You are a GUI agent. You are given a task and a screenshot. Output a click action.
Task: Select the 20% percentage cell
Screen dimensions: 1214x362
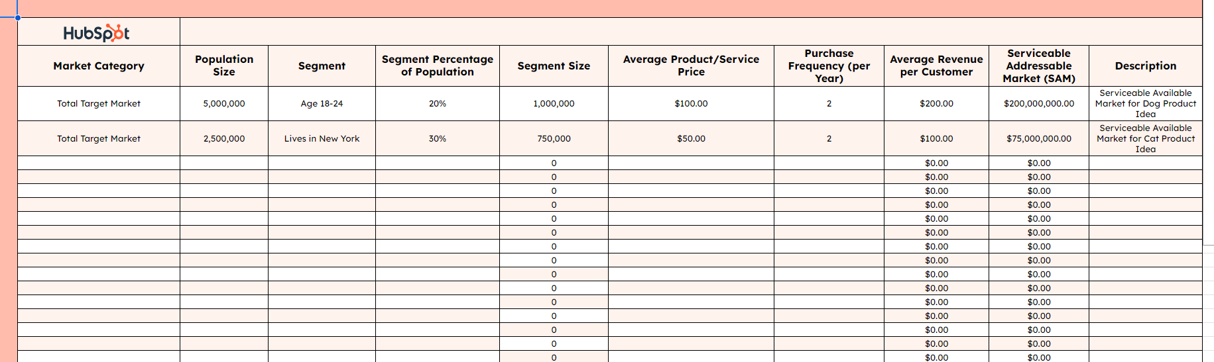(x=438, y=104)
